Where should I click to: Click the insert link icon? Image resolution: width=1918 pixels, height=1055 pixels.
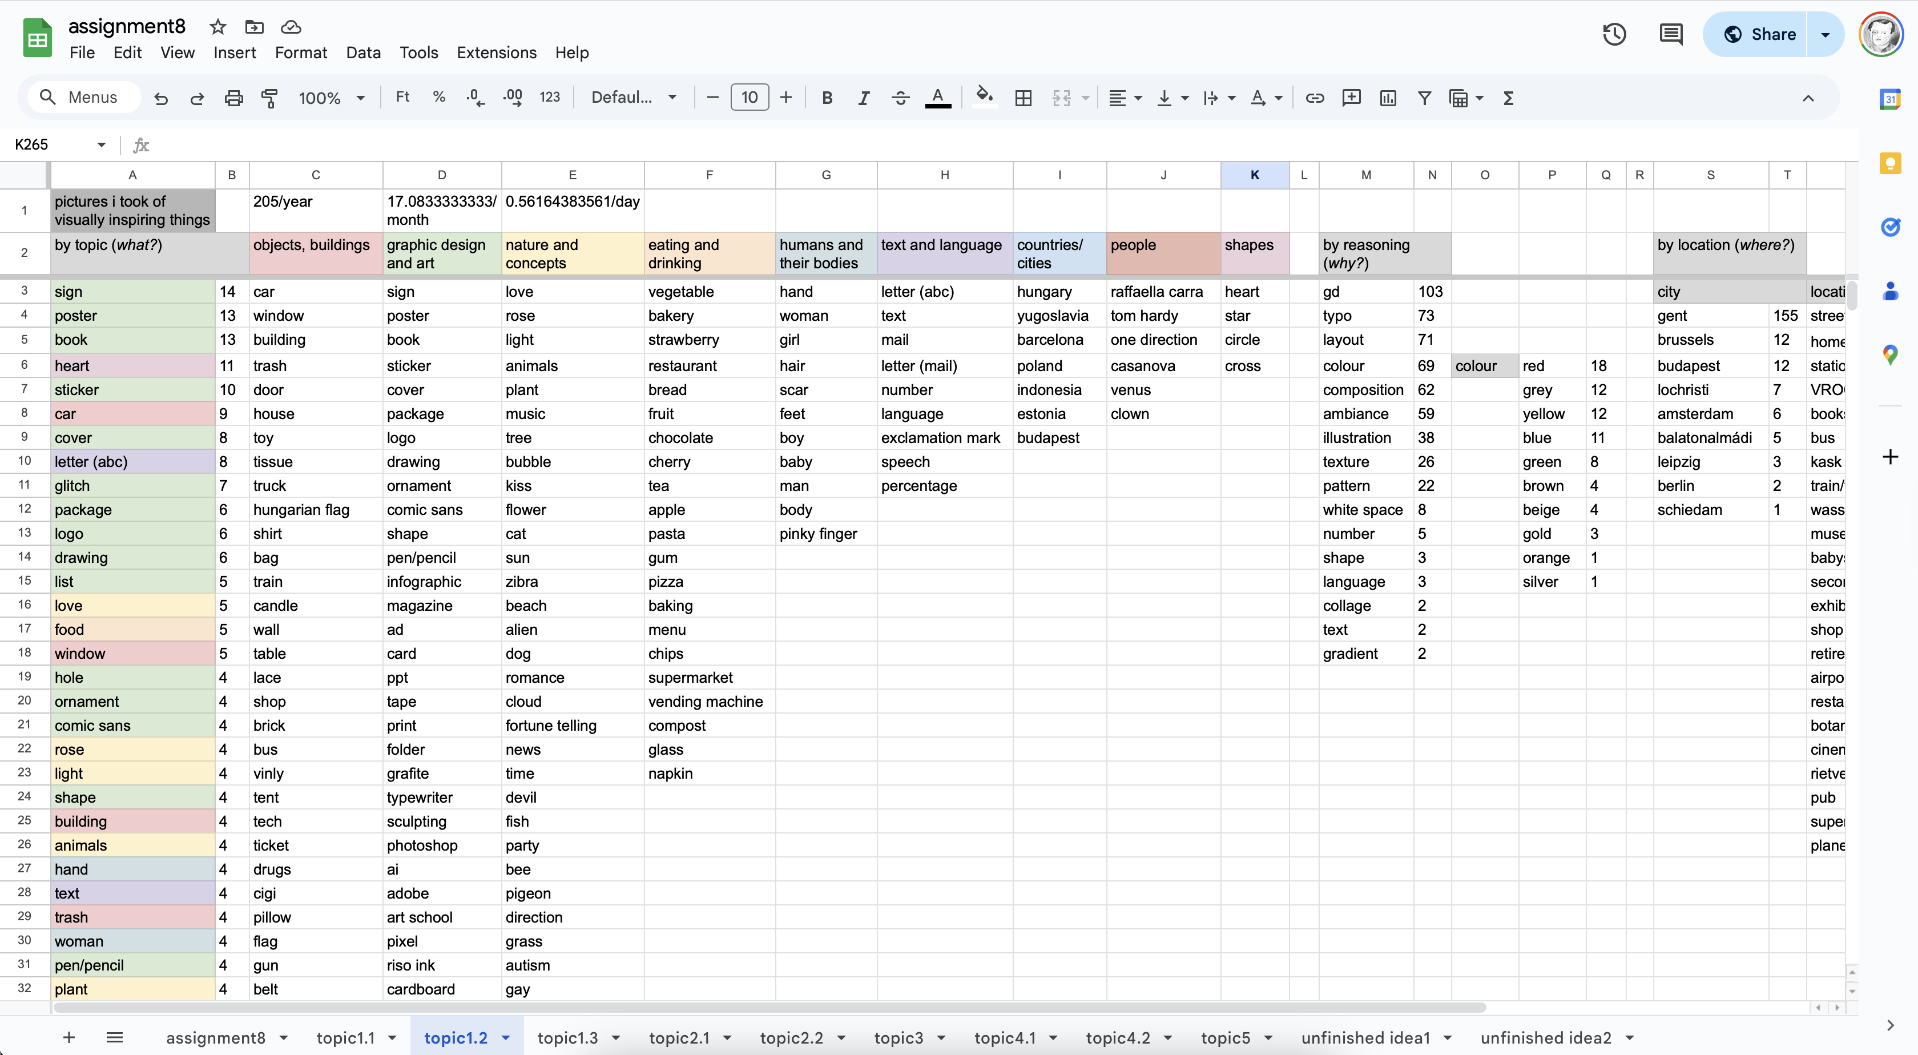click(x=1314, y=98)
